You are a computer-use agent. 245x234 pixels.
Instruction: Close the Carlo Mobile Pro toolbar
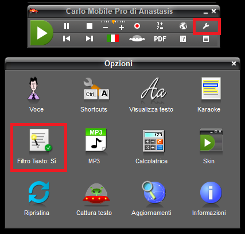click(x=213, y=11)
